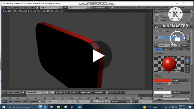Image resolution: width=194 pixels, height=109 pixels.
Task: Open the timeline Frame menu
Action: (25, 102)
